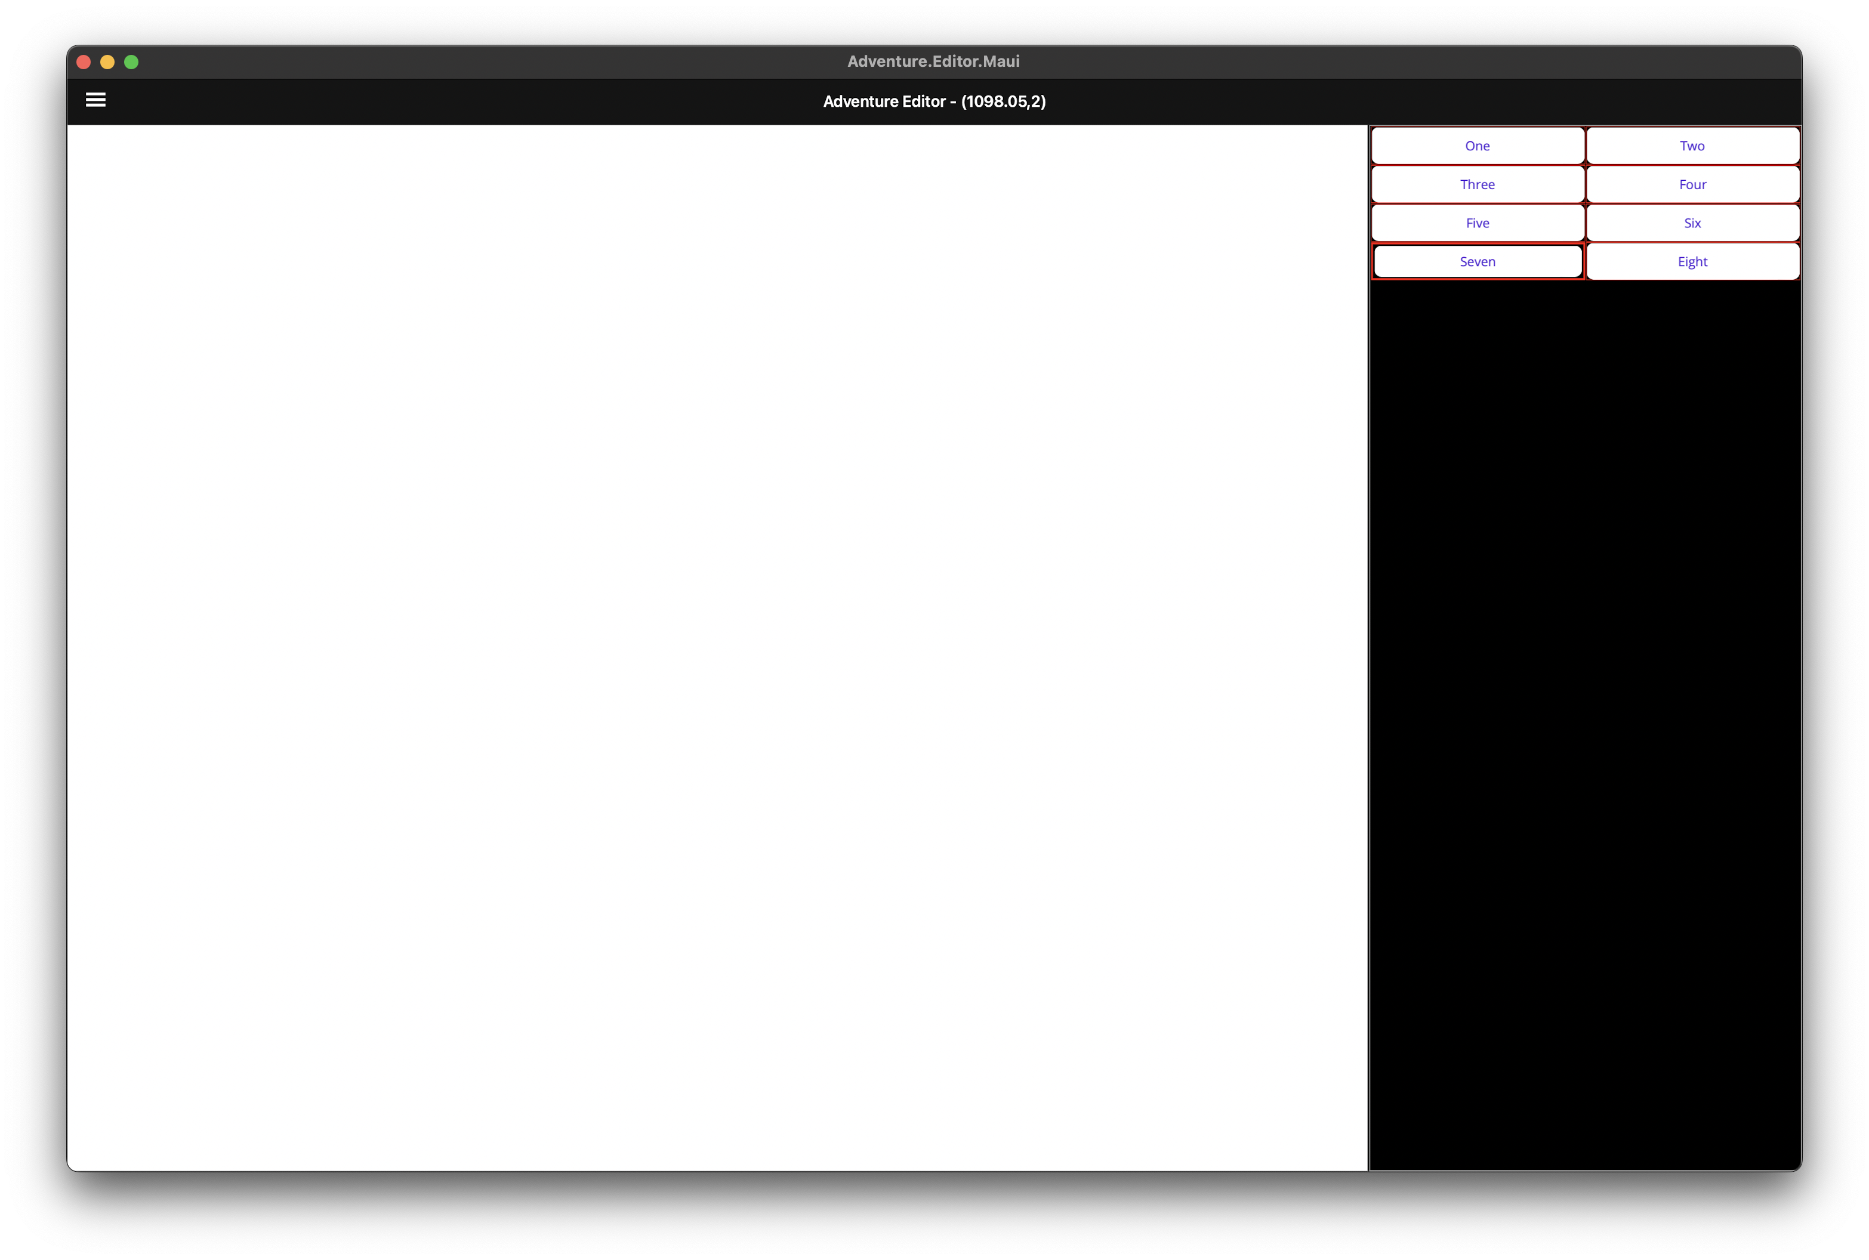Image resolution: width=1869 pixels, height=1260 pixels.
Task: Click the One button
Action: click(x=1477, y=146)
